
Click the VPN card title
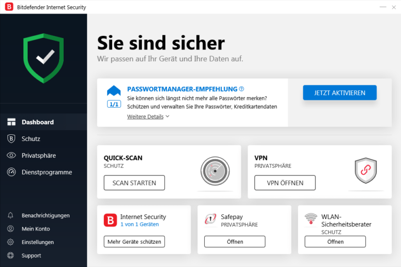(x=261, y=158)
